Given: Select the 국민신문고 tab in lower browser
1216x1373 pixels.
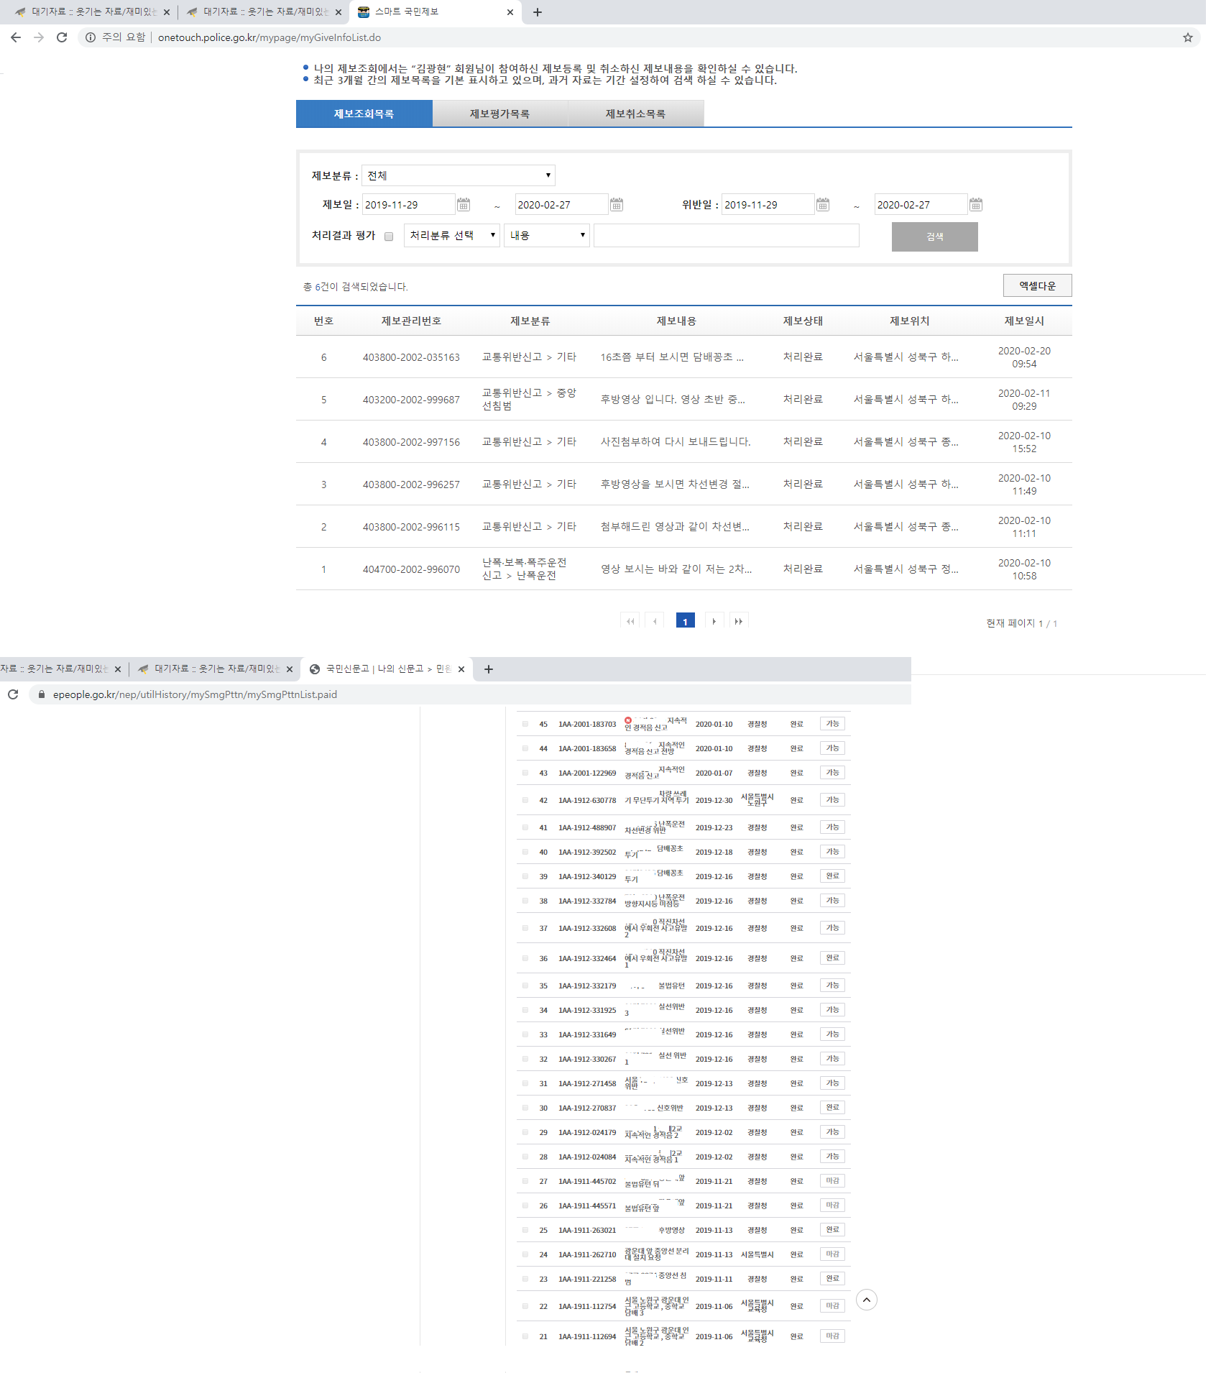Looking at the screenshot, I should [x=387, y=669].
